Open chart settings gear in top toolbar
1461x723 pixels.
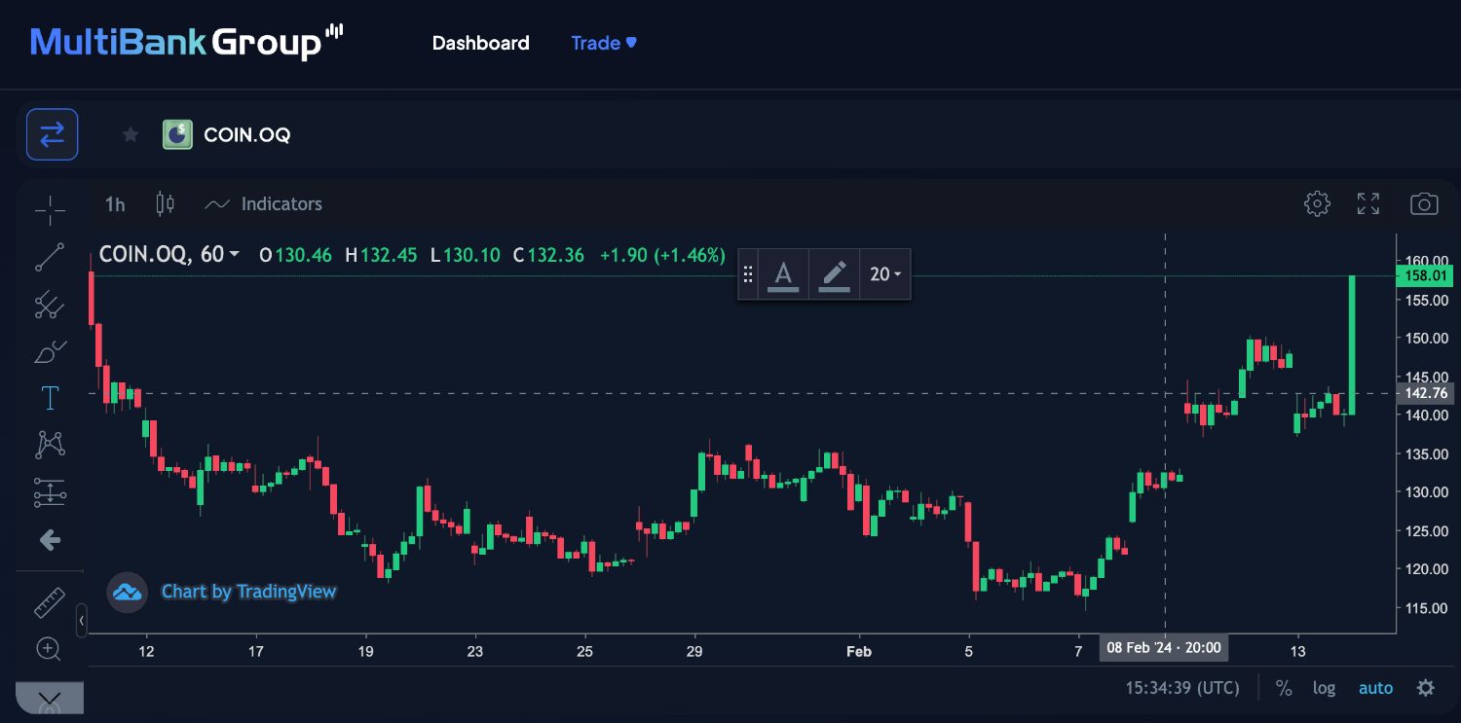pyautogui.click(x=1317, y=203)
